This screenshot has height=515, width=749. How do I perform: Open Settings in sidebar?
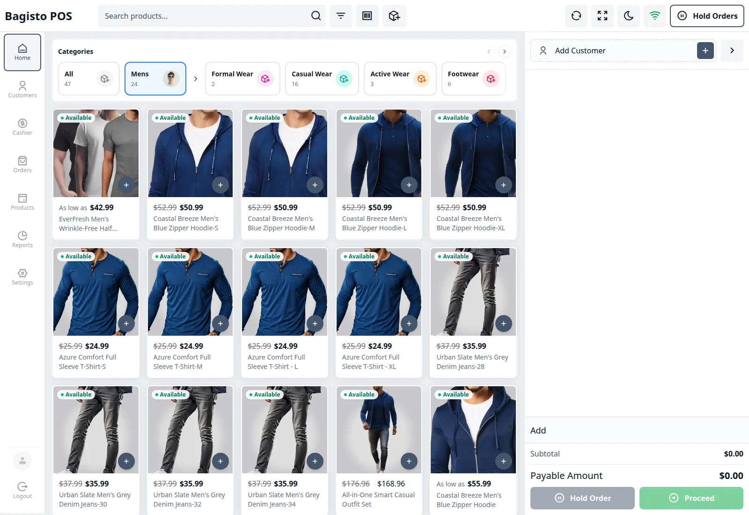22,277
